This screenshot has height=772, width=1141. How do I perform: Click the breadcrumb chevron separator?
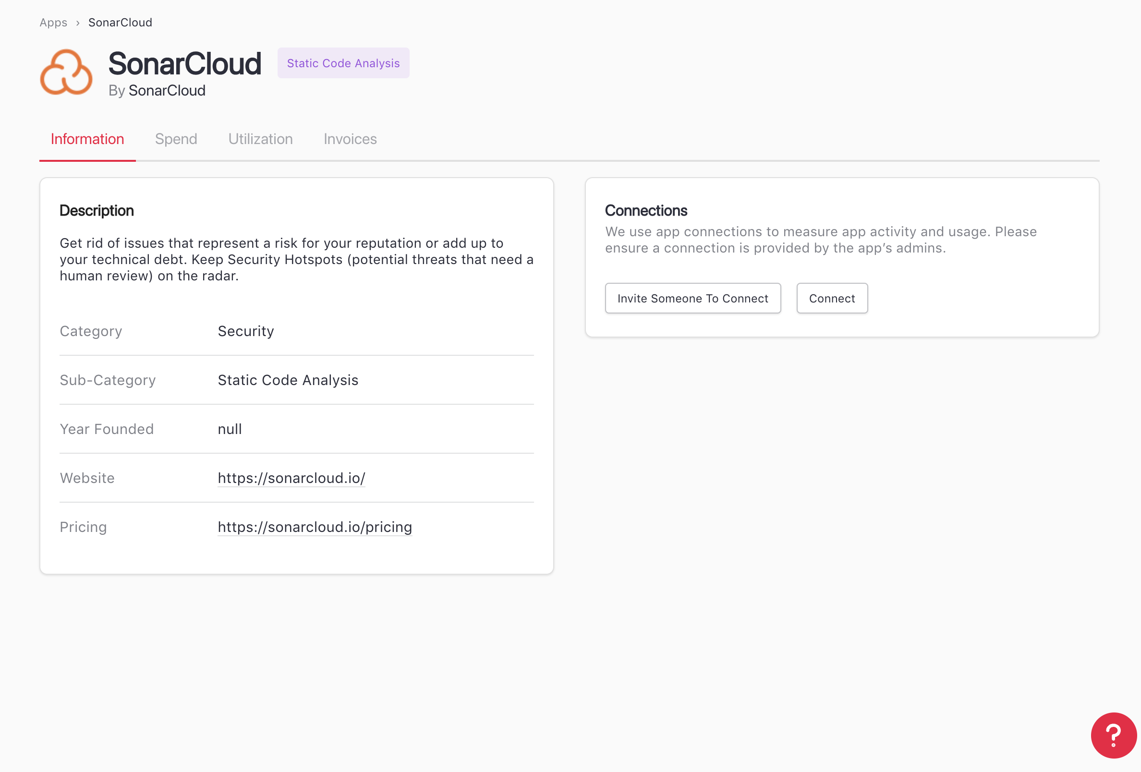coord(78,23)
